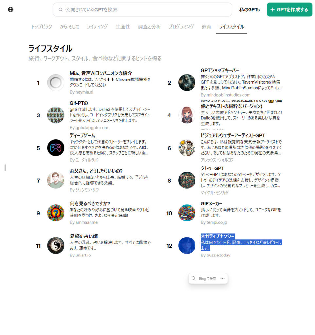Open the three-dot menu in Bing popup
This screenshot has height=335, width=315.
tap(223, 278)
